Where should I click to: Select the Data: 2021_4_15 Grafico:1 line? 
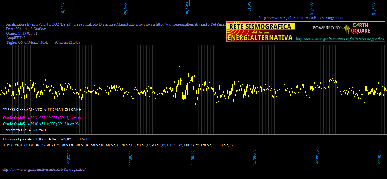pyautogui.click(x=27, y=29)
